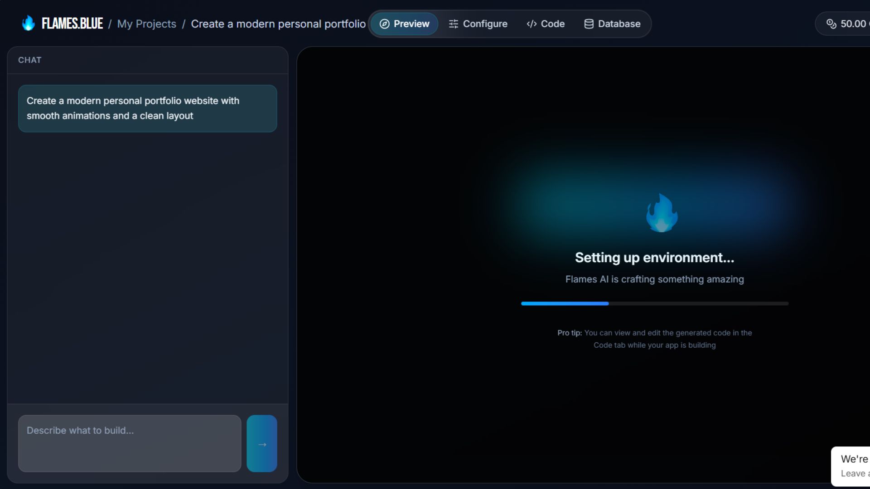Viewport: 870px width, 489px height.
Task: Switch to the Code tab
Action: (x=546, y=24)
